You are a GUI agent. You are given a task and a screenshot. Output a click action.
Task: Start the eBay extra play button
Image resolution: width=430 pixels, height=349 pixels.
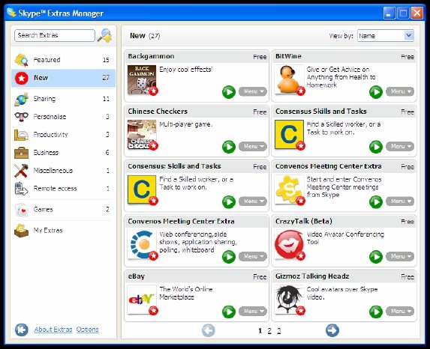pos(229,312)
